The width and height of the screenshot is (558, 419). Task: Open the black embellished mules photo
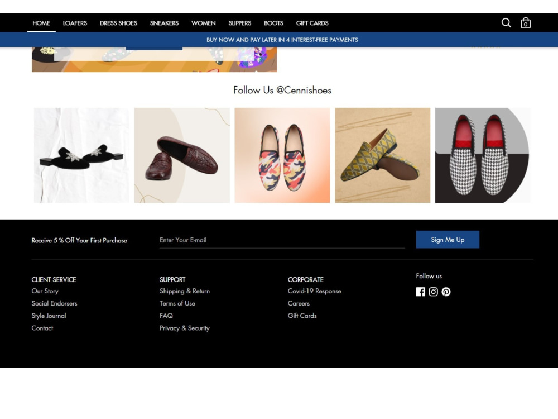click(x=81, y=155)
